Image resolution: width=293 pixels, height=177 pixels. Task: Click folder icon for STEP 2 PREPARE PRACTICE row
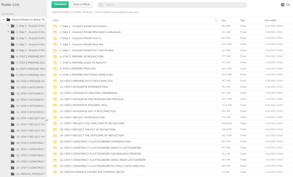pyautogui.click(x=55, y=69)
